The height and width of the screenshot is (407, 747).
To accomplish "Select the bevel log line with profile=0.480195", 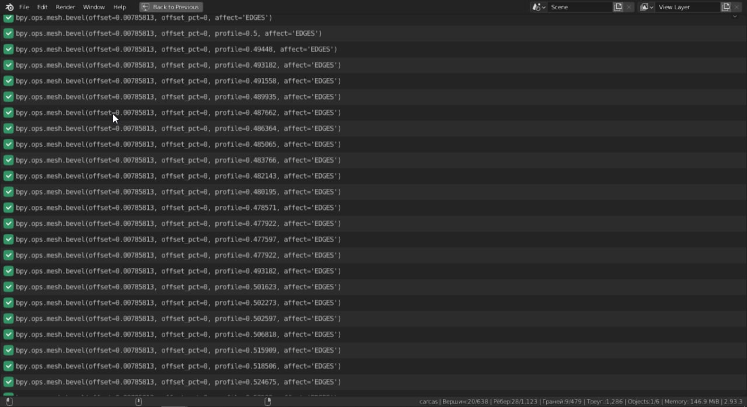I will [178, 192].
